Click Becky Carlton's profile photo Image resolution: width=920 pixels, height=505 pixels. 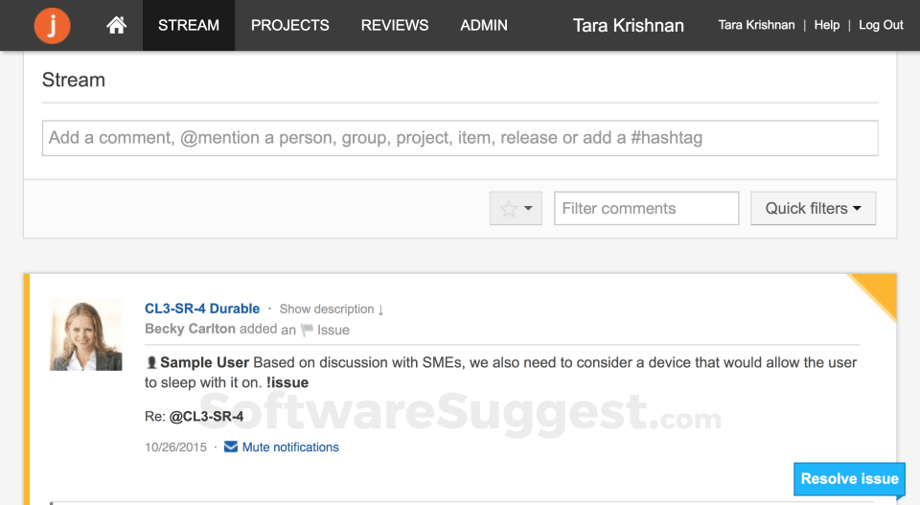[86, 334]
